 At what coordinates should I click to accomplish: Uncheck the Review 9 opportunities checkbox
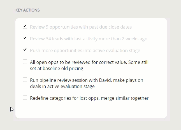tap(25, 26)
